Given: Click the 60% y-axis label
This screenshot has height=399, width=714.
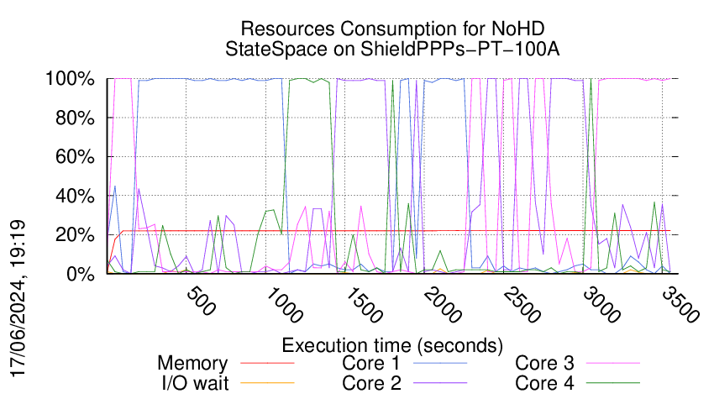Looking at the screenshot, I should pos(75,157).
